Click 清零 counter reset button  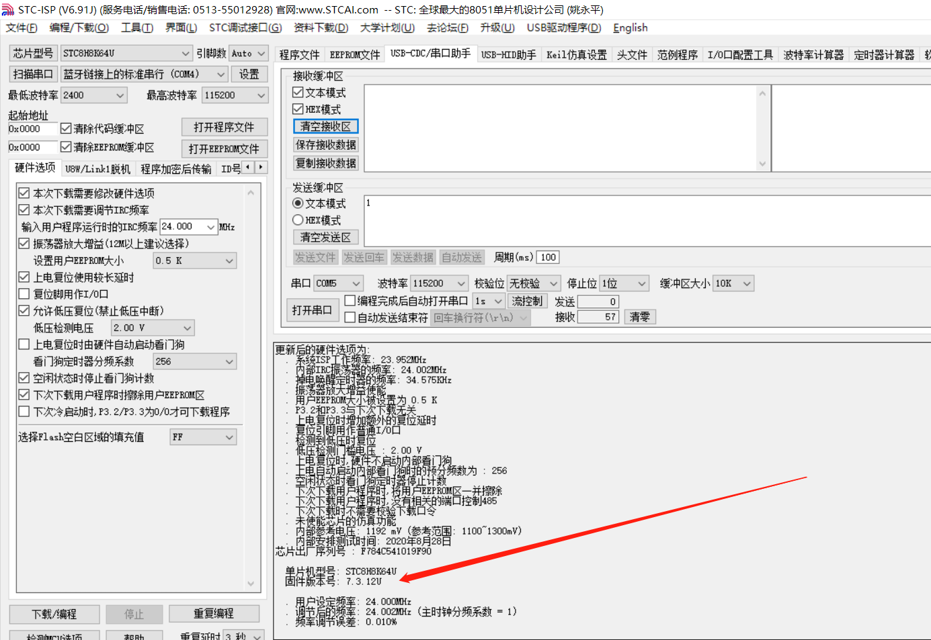coord(640,317)
